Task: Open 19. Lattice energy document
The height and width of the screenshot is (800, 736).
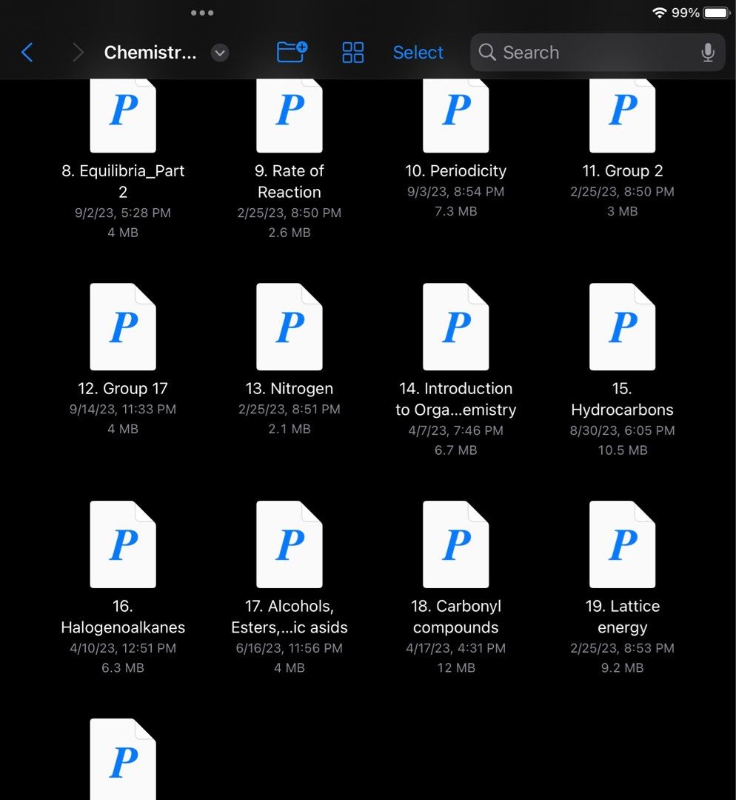Action: click(x=622, y=544)
